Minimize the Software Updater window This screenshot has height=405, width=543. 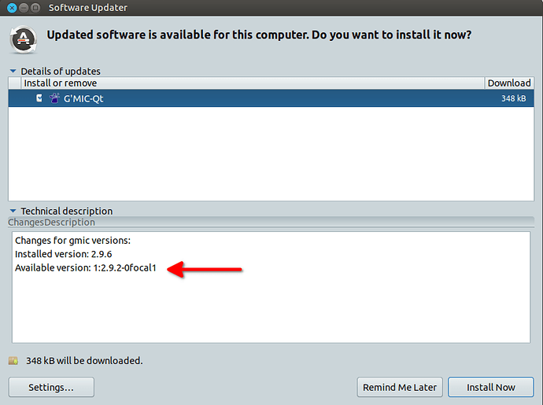[x=23, y=7]
